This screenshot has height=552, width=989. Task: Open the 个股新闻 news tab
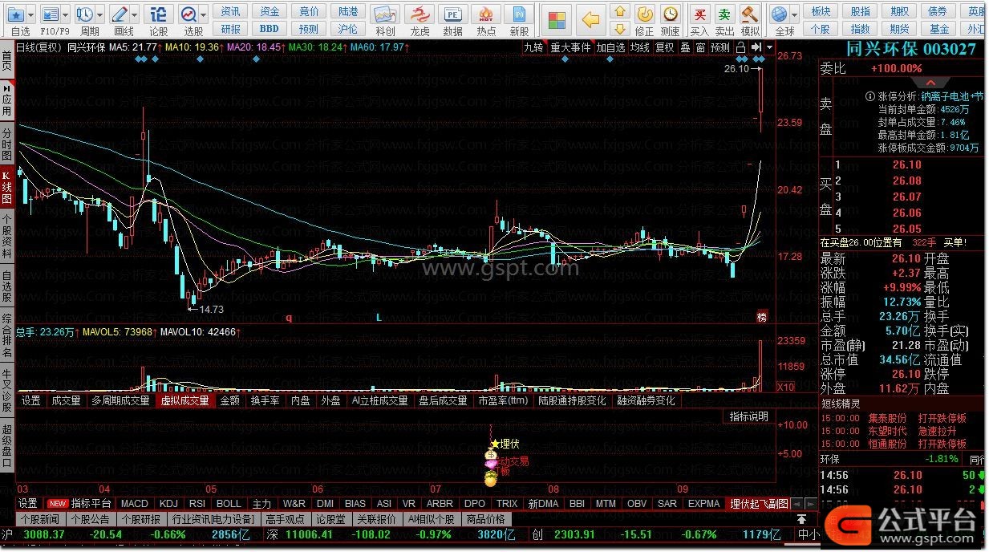pos(40,519)
